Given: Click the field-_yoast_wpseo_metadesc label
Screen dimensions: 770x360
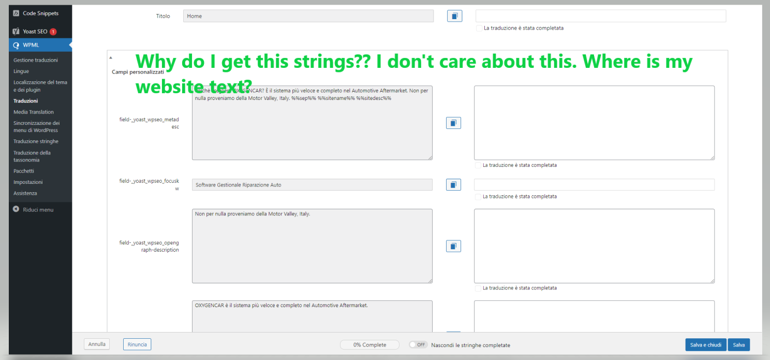Looking at the screenshot, I should pos(149,123).
